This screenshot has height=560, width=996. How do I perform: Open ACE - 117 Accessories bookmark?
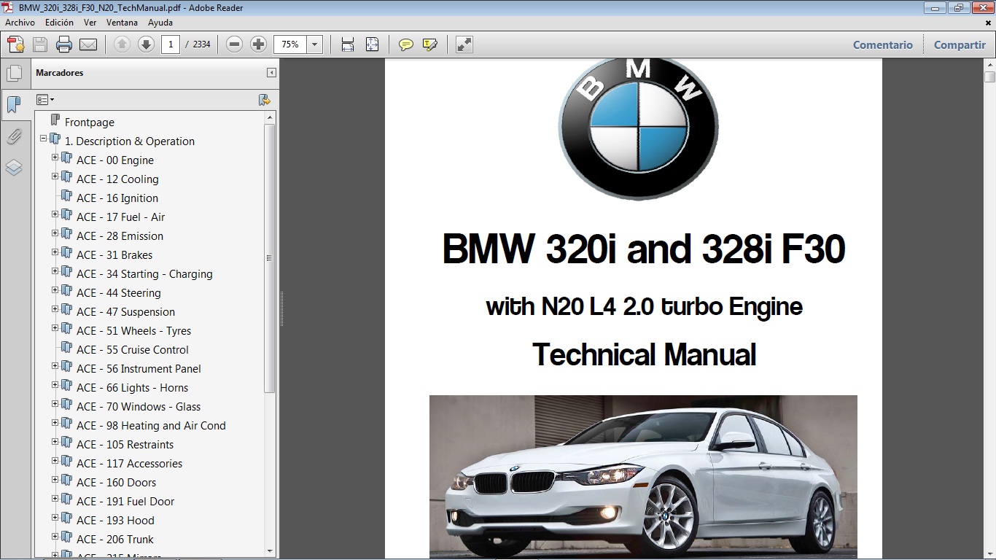click(x=130, y=464)
